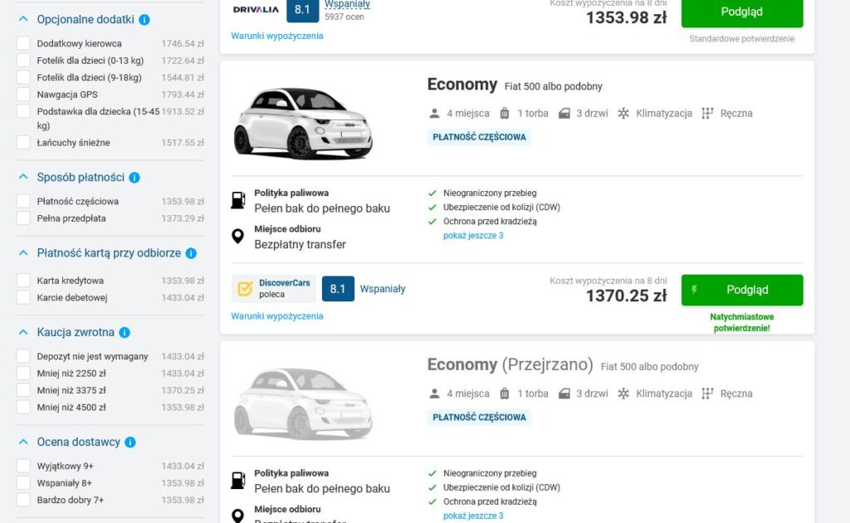Check Fotelik dla dzieci (9-18kg)
850x523 pixels.
tap(23, 77)
